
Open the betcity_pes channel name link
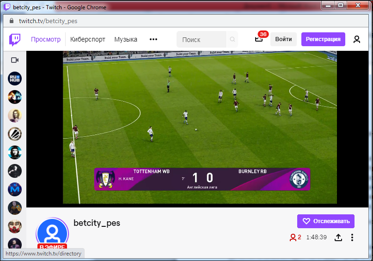click(97, 223)
